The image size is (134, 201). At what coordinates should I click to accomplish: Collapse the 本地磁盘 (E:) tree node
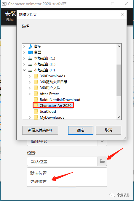tap(24, 70)
